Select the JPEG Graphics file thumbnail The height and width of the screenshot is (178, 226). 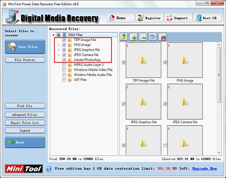click(143, 102)
